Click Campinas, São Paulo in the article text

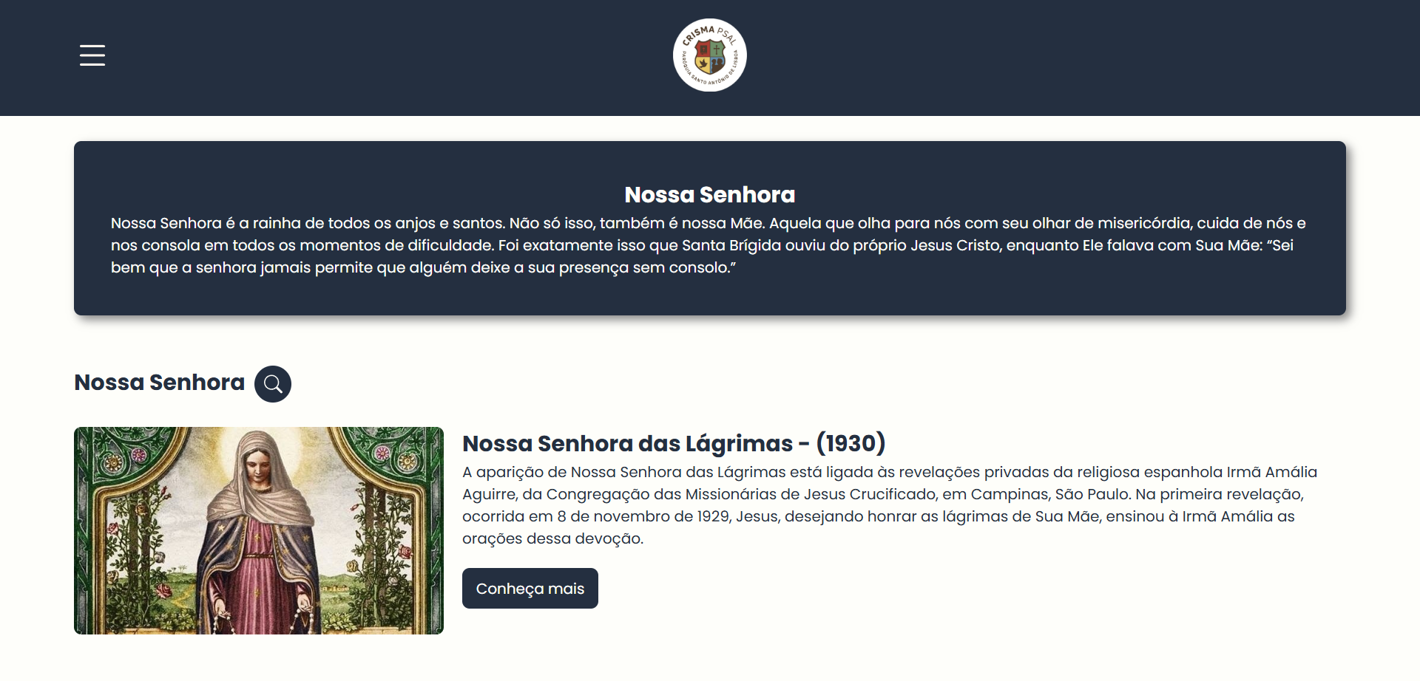tap(1050, 494)
